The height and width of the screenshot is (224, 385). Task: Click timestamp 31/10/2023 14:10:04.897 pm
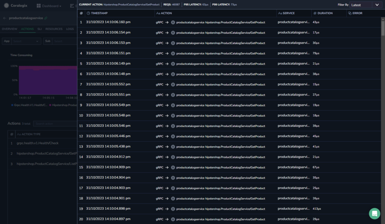click(x=108, y=219)
